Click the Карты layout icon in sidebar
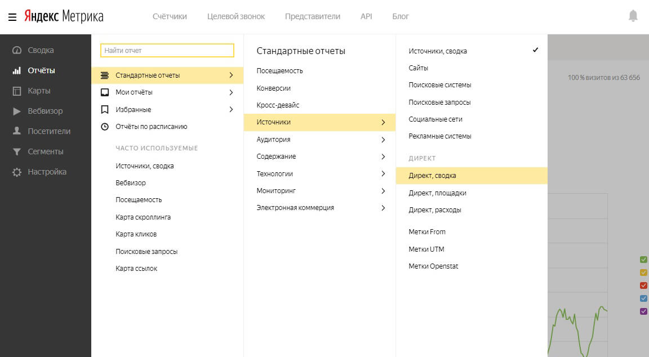Image resolution: width=649 pixels, height=357 pixels. click(x=17, y=91)
